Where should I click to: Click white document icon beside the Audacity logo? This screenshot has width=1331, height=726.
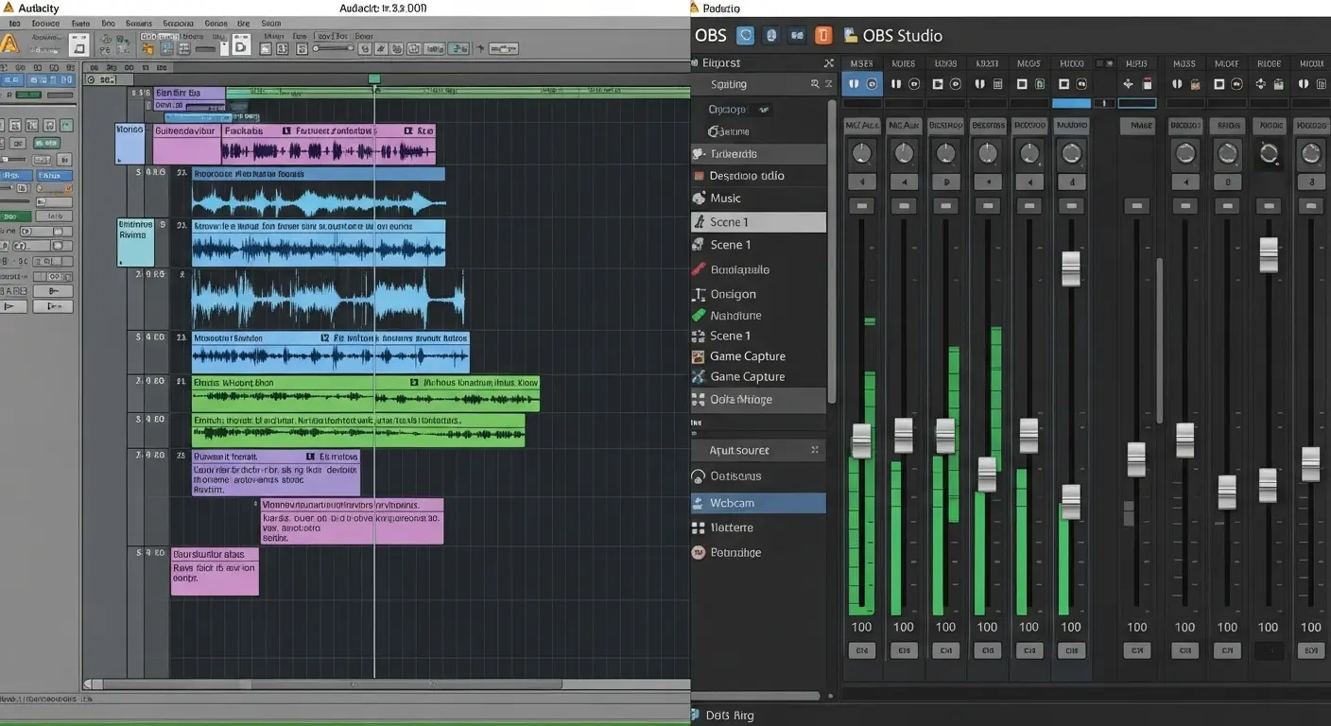(78, 44)
